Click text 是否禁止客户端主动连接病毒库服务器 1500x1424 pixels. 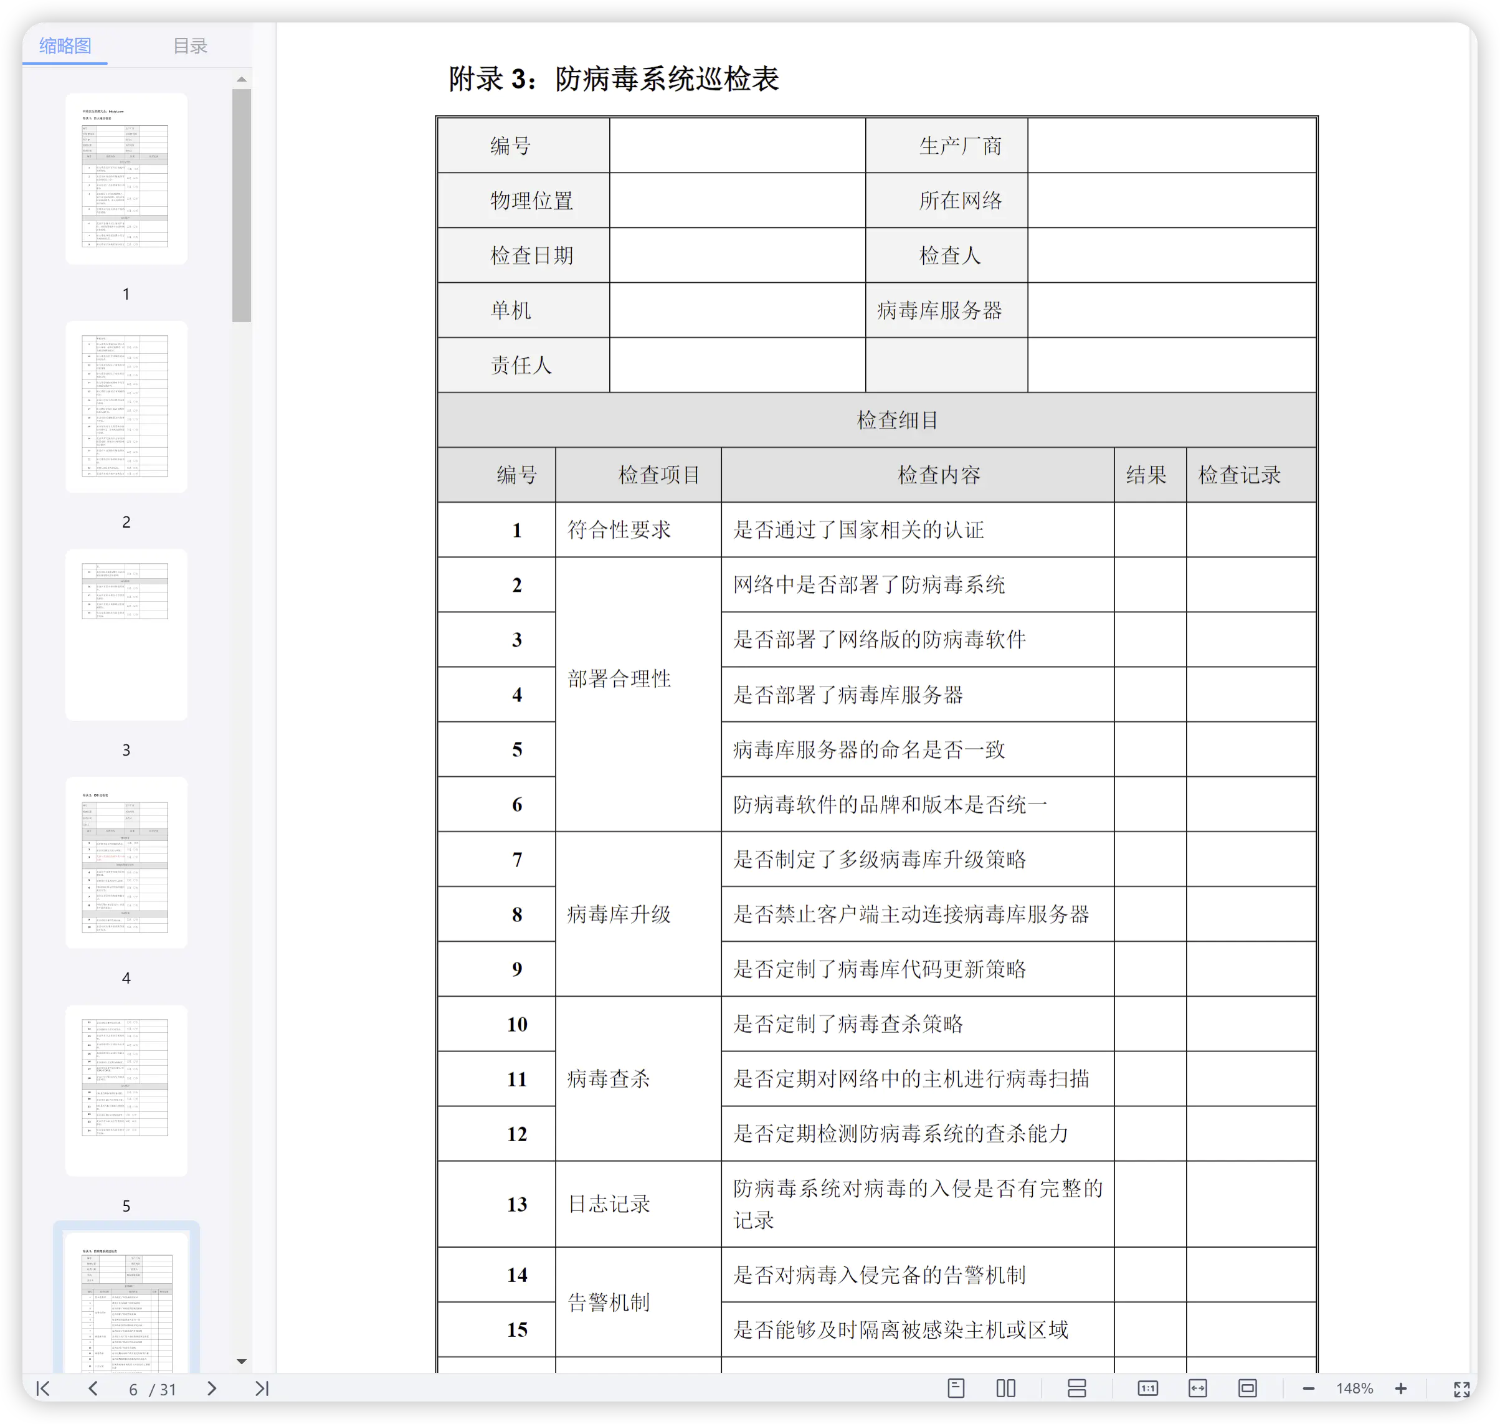click(911, 914)
